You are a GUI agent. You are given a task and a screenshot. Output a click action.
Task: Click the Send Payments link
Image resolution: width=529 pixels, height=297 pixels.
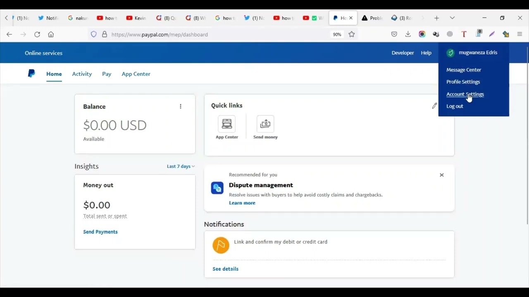(100, 232)
